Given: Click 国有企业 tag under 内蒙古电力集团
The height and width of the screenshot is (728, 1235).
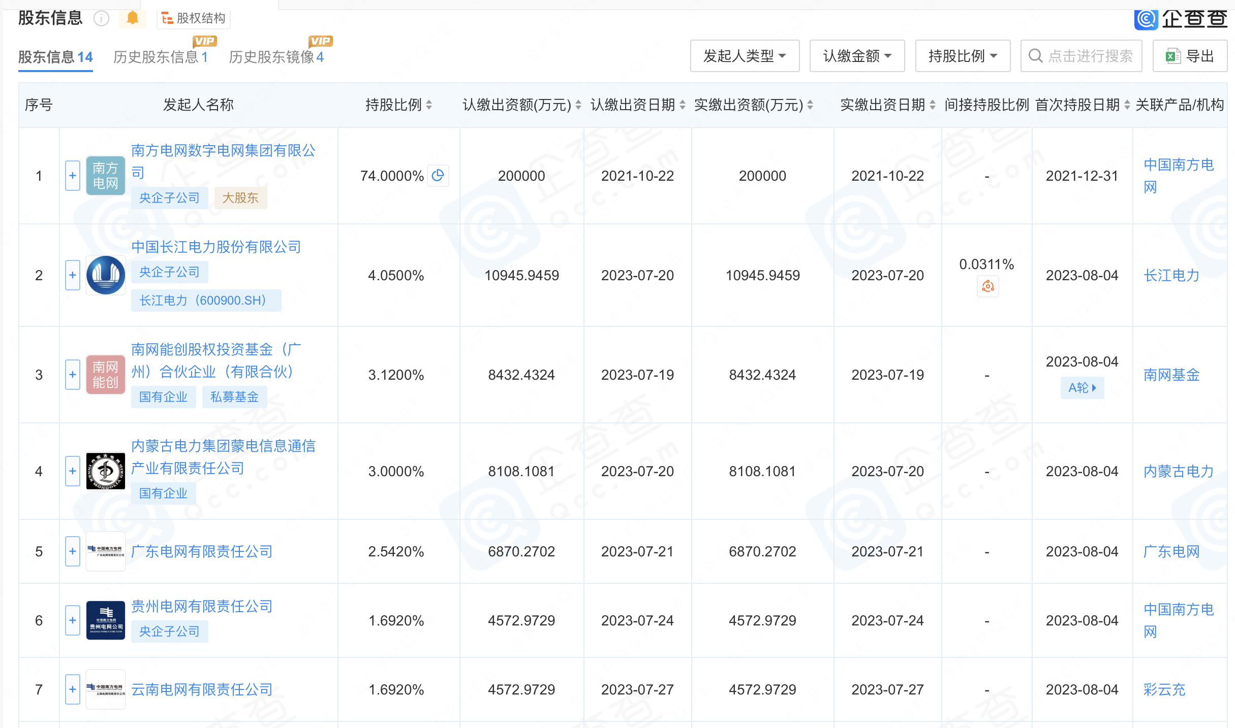Looking at the screenshot, I should pyautogui.click(x=163, y=493).
